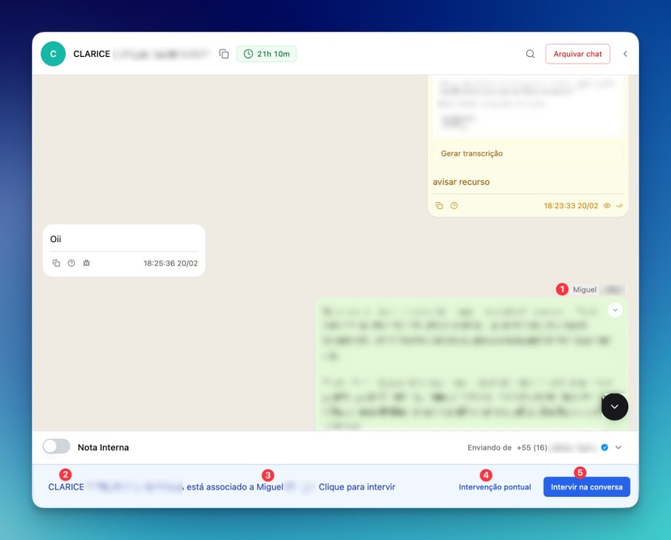The height and width of the screenshot is (540, 671).
Task: Click the blue verified badge near Enviando de
Action: (604, 448)
